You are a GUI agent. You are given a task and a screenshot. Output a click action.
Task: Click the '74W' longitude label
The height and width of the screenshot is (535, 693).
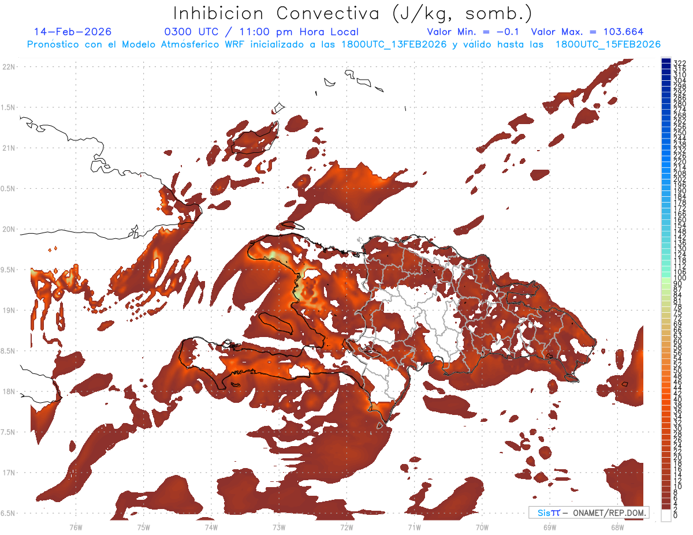(x=211, y=527)
